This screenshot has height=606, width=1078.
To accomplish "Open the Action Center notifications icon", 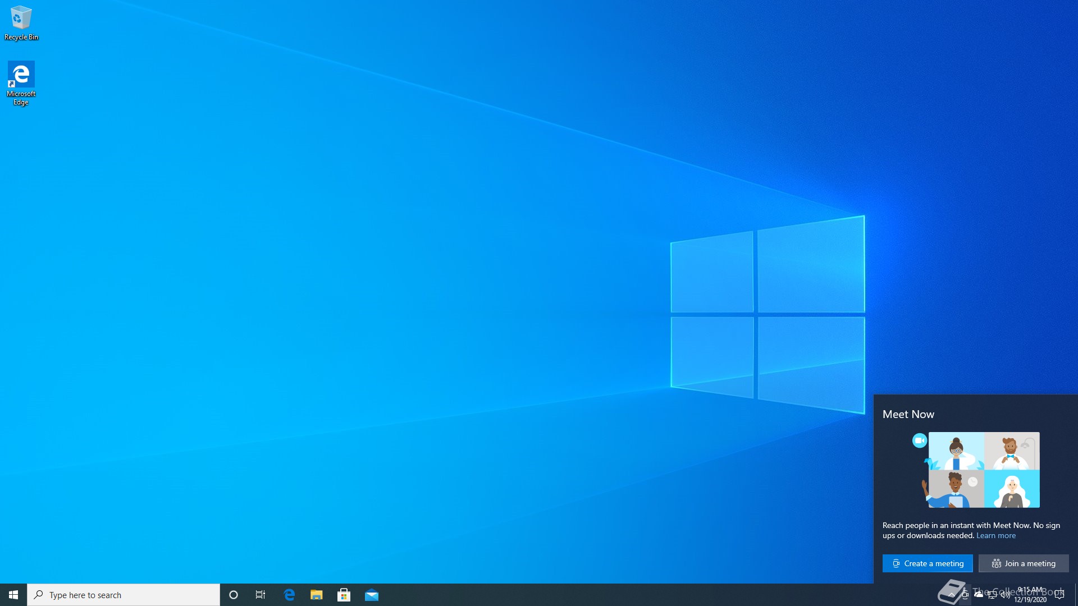I will tap(1060, 595).
